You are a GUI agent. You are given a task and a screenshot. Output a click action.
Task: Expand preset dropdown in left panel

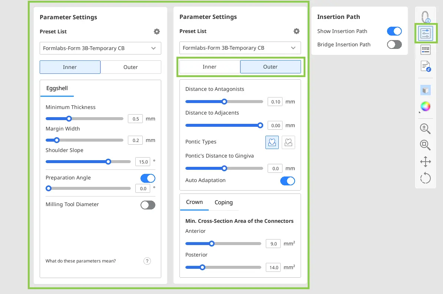pos(100,48)
